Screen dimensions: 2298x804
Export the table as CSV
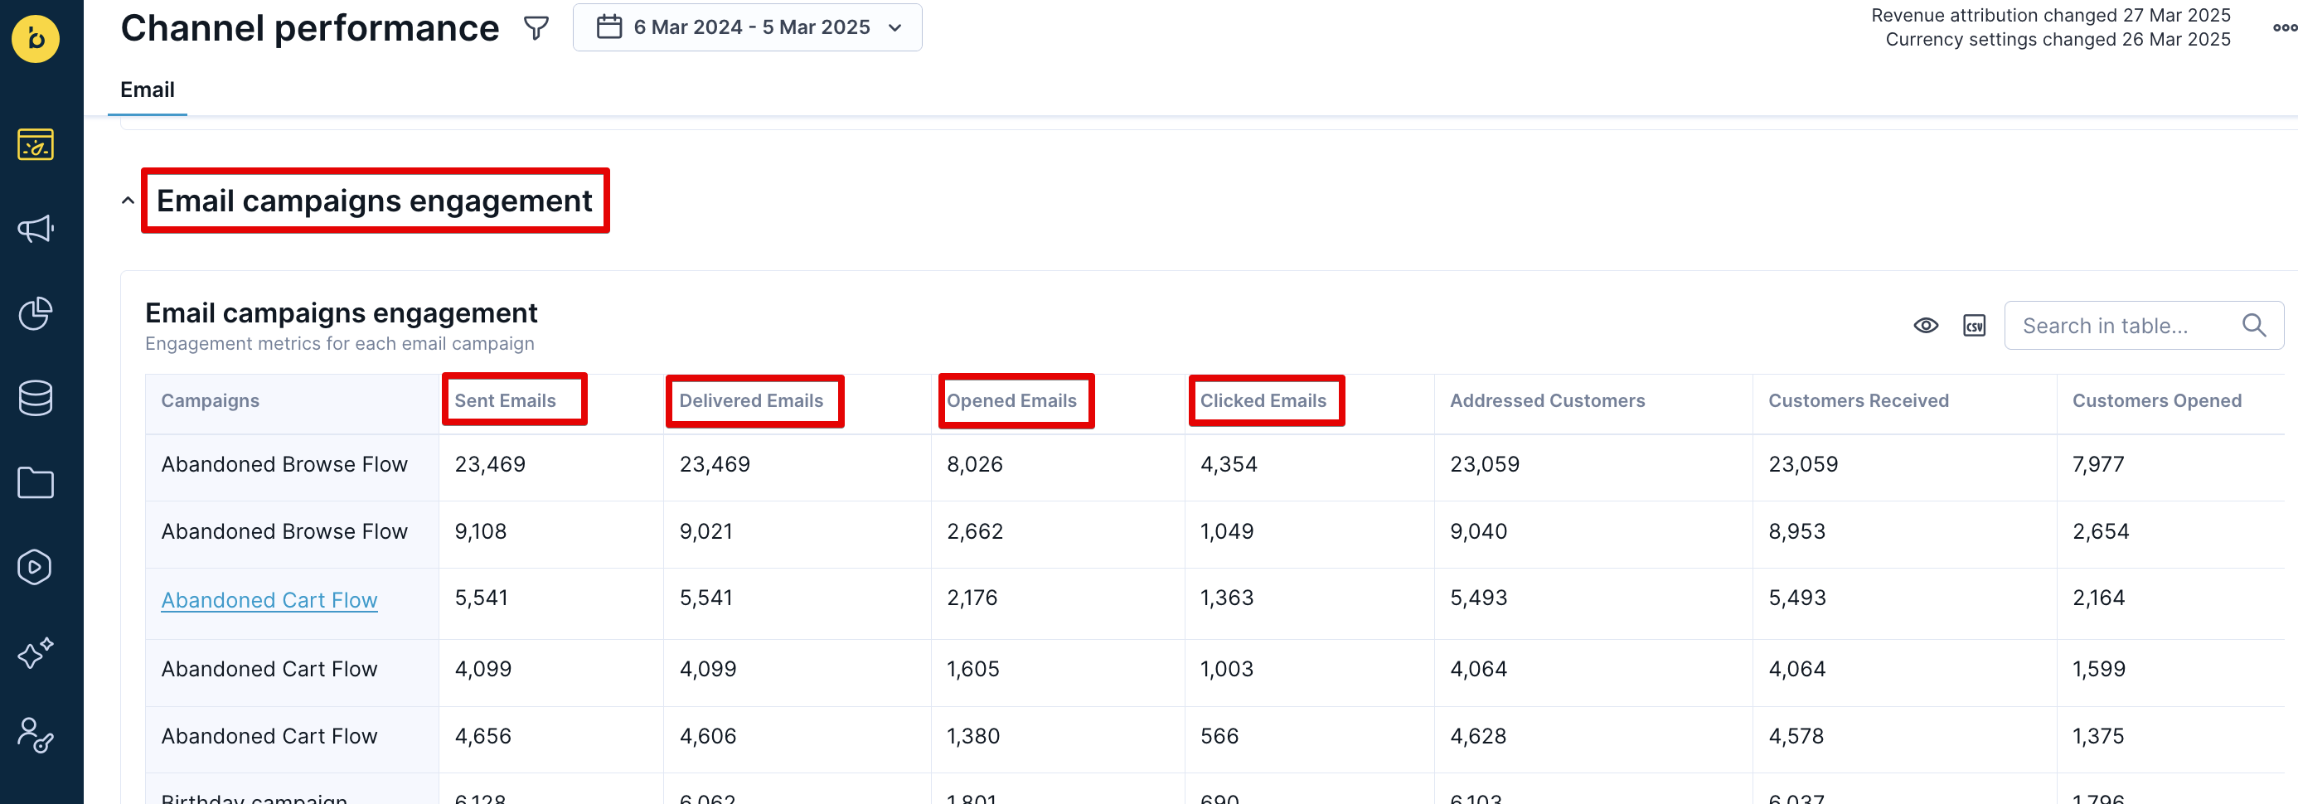pos(1974,326)
